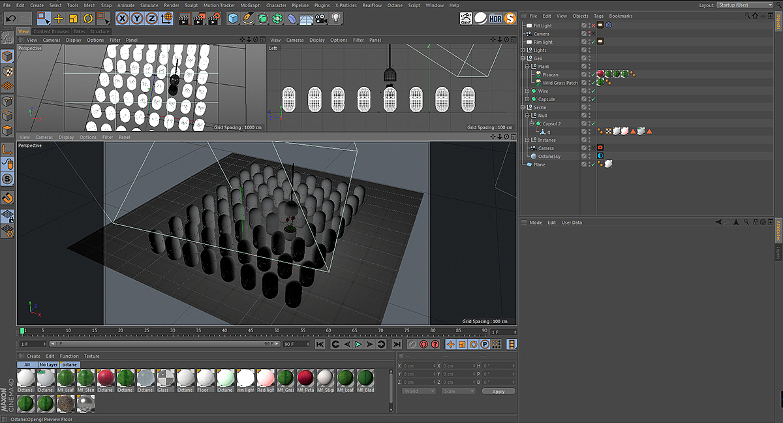The image size is (783, 423).
Task: Disable the Rim light green checkmark
Action: point(592,42)
